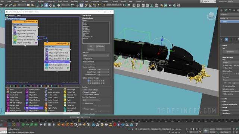Viewport: 239px width, 134px height.
Task: Toggle the Angle Snap icon
Action: coord(90,5)
